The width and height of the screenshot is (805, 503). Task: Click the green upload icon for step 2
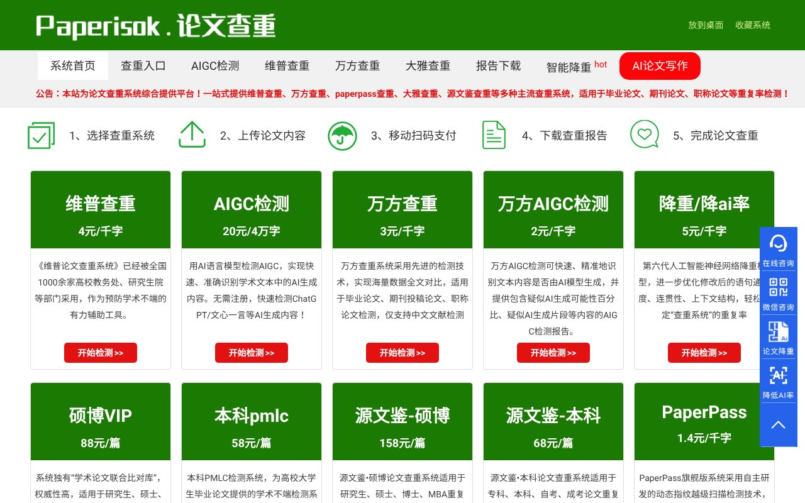pyautogui.click(x=192, y=134)
